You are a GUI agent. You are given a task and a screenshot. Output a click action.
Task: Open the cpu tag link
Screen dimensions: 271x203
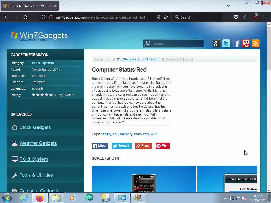115,134
